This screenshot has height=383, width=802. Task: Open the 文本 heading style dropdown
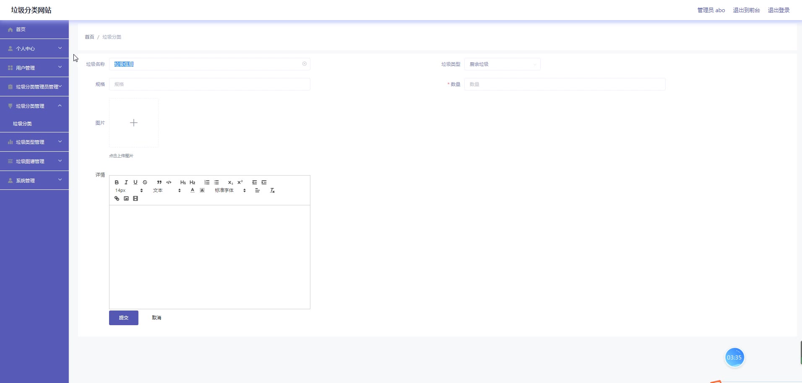167,190
